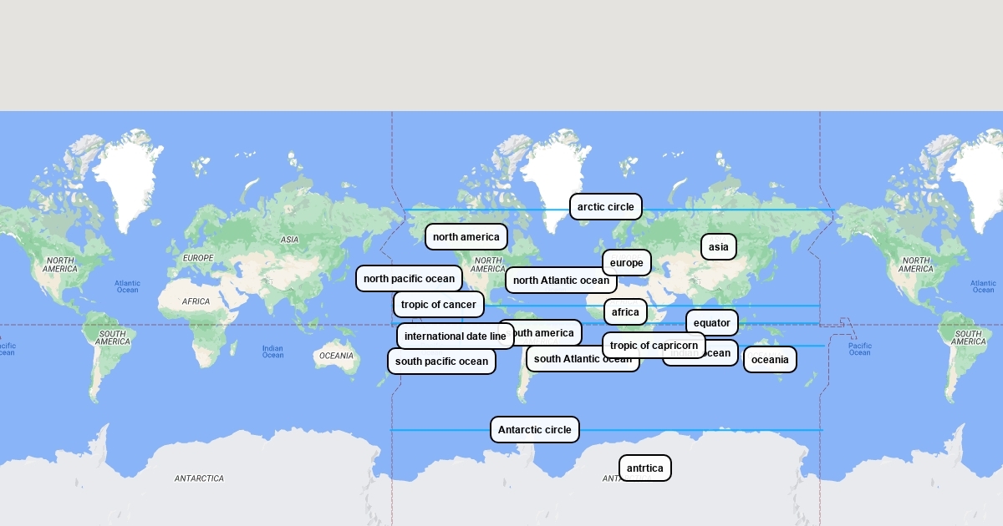Click the partially hidden "south america" label
The image size is (1003, 526).
547,333
